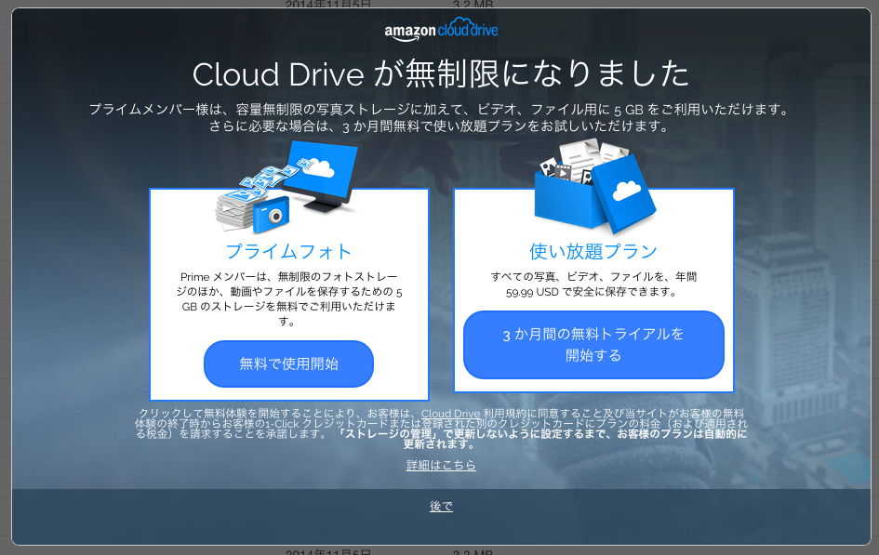Select the プライムフォト heading

click(x=288, y=251)
